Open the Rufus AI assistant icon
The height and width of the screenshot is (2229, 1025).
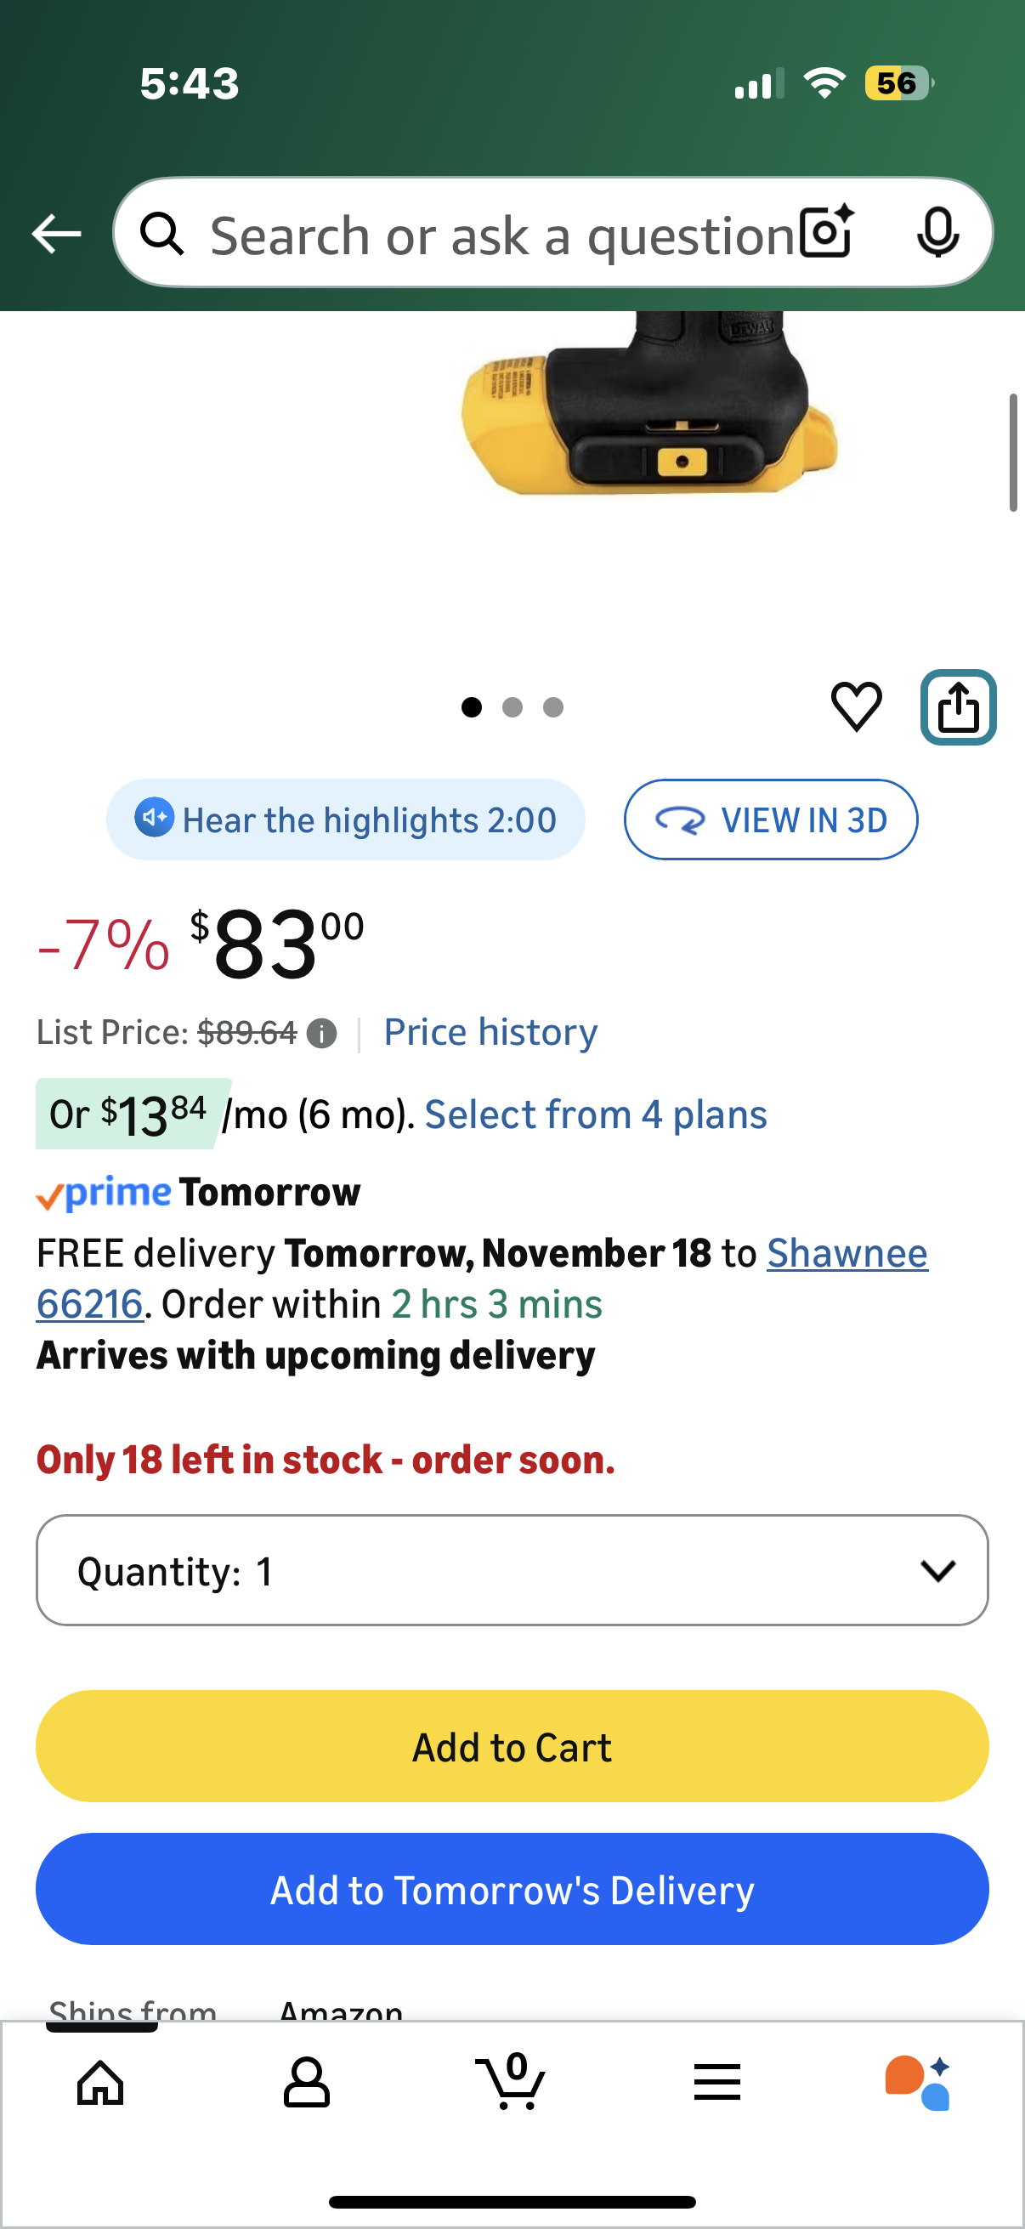pos(918,2082)
